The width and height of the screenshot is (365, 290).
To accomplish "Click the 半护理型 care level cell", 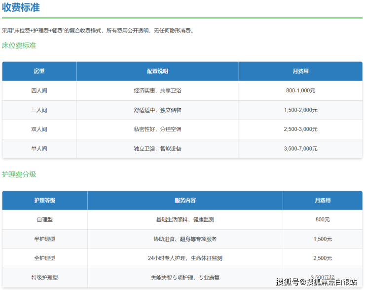I will 44,239.
